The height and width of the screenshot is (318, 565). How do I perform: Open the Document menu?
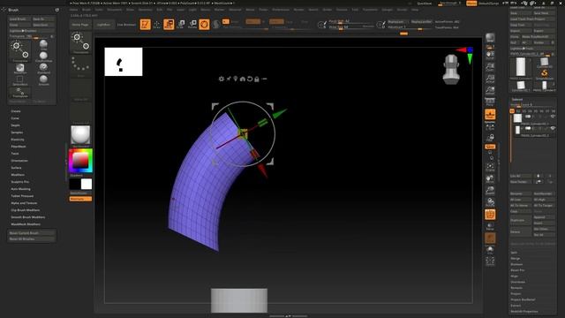pos(114,10)
